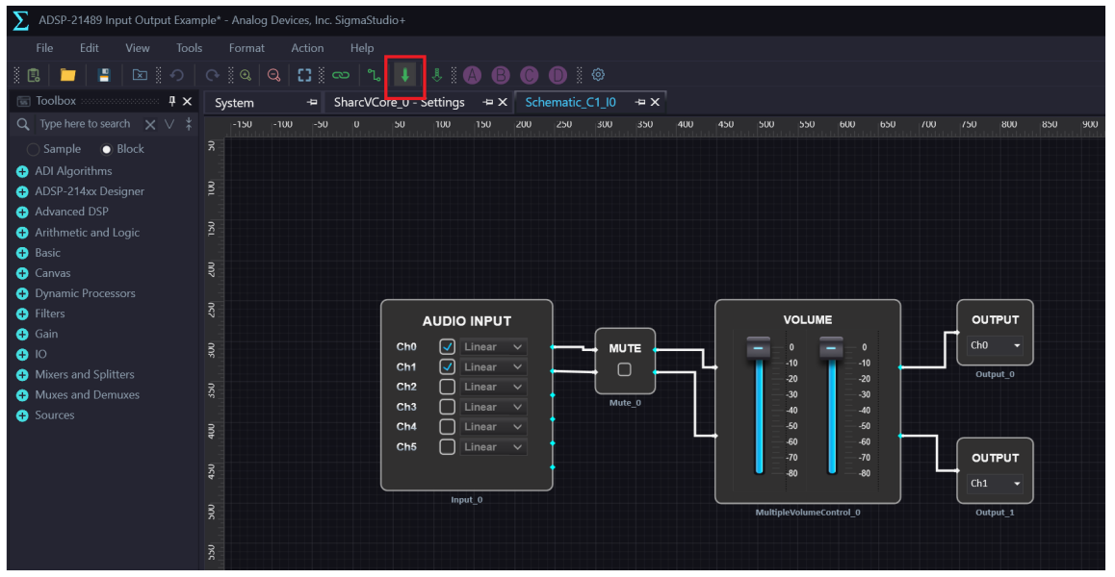This screenshot has height=577, width=1115.
Task: Open the File menu
Action: click(44, 48)
